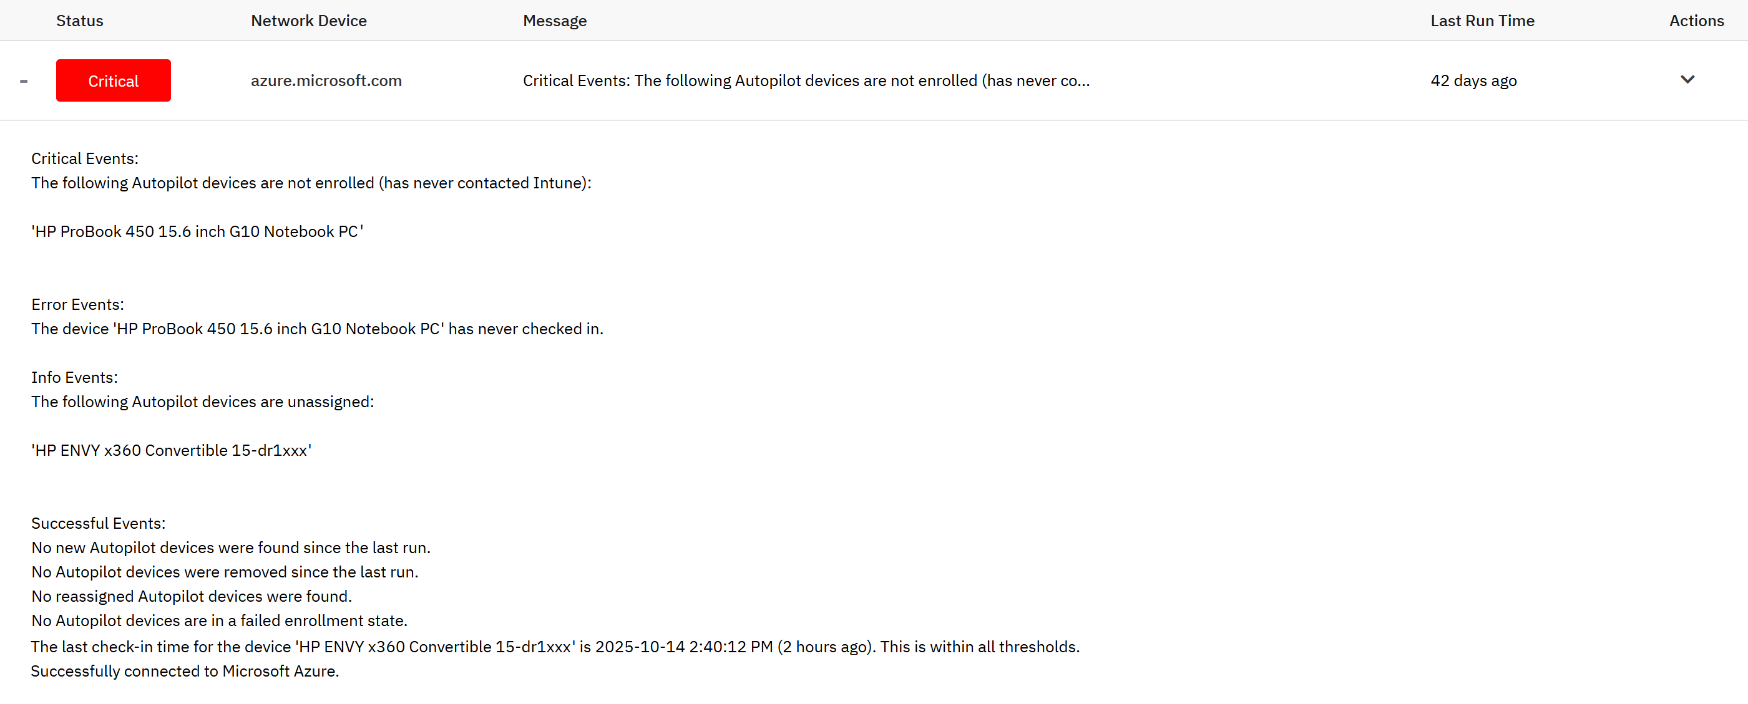
Task: Click the '42 days ago' run time
Action: click(x=1473, y=80)
